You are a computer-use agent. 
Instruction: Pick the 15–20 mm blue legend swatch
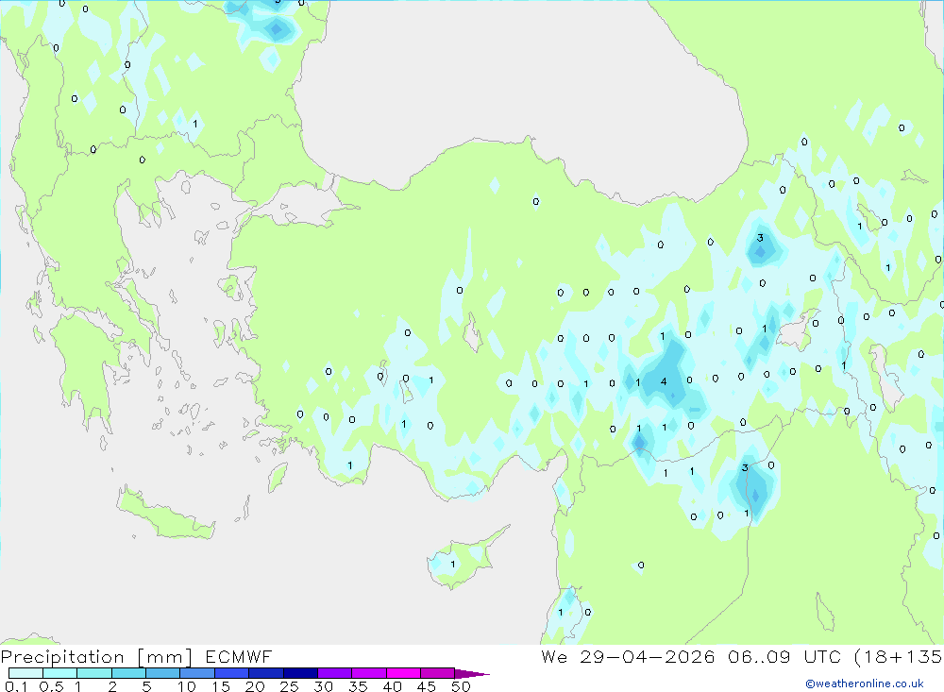(232, 673)
